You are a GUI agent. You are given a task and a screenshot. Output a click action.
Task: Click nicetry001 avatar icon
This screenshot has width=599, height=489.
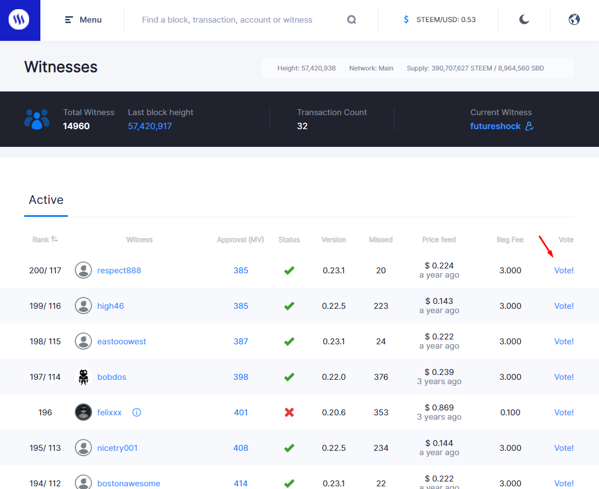(x=83, y=448)
